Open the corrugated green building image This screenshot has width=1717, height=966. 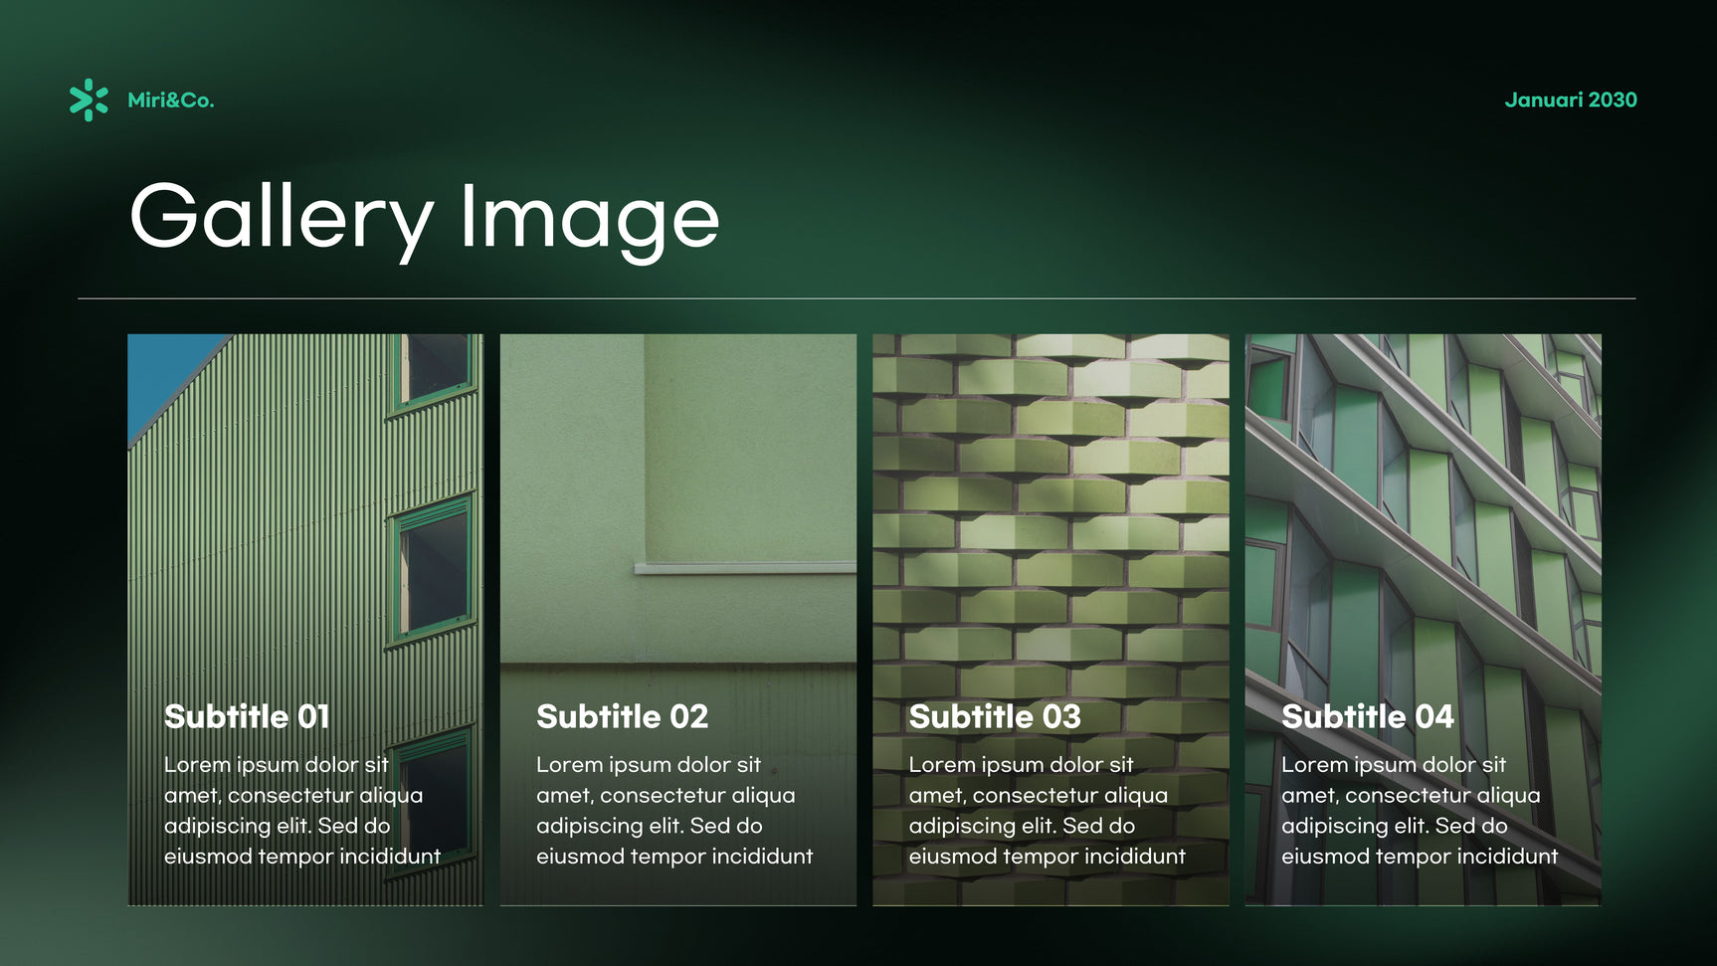click(x=305, y=620)
